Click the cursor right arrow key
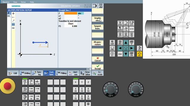Viewport: 190px width, 106px height. [x=132, y=48]
